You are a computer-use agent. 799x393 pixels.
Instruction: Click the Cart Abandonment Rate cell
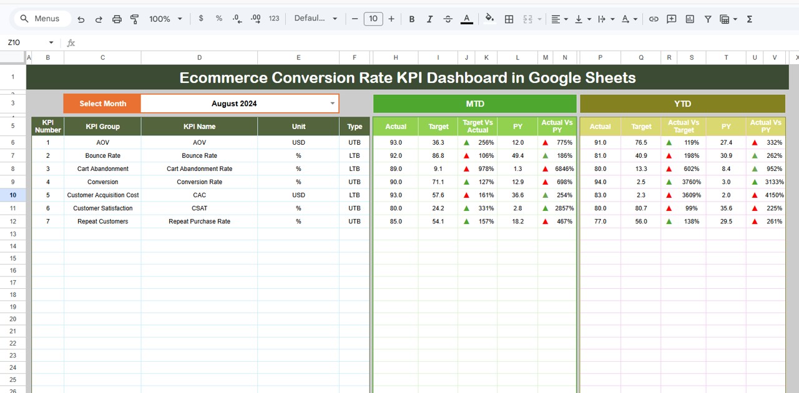click(x=199, y=168)
